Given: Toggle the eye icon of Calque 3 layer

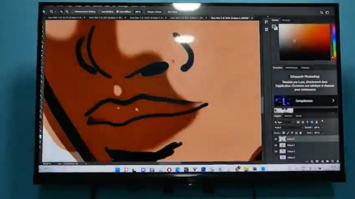Looking at the screenshot, I should [276, 151].
